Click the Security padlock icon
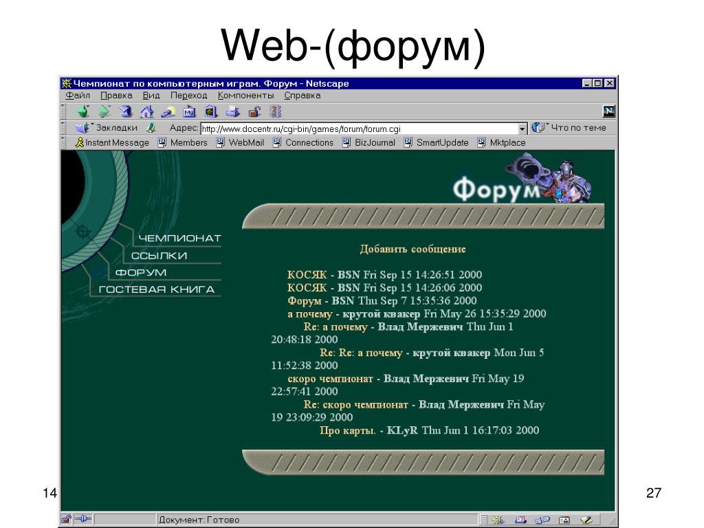Screen dimensions: 704x528 pos(254,111)
